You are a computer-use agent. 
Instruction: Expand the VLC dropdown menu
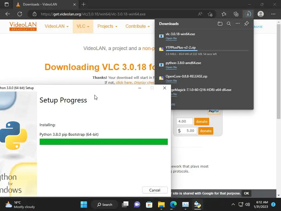click(x=83, y=26)
